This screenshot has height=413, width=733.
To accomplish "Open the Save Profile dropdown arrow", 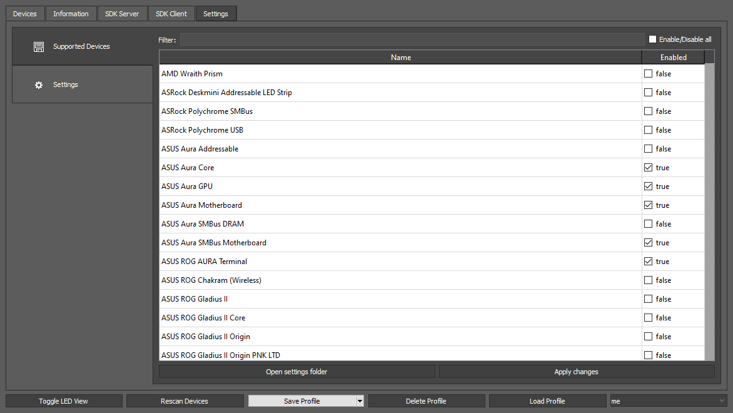I will click(360, 401).
